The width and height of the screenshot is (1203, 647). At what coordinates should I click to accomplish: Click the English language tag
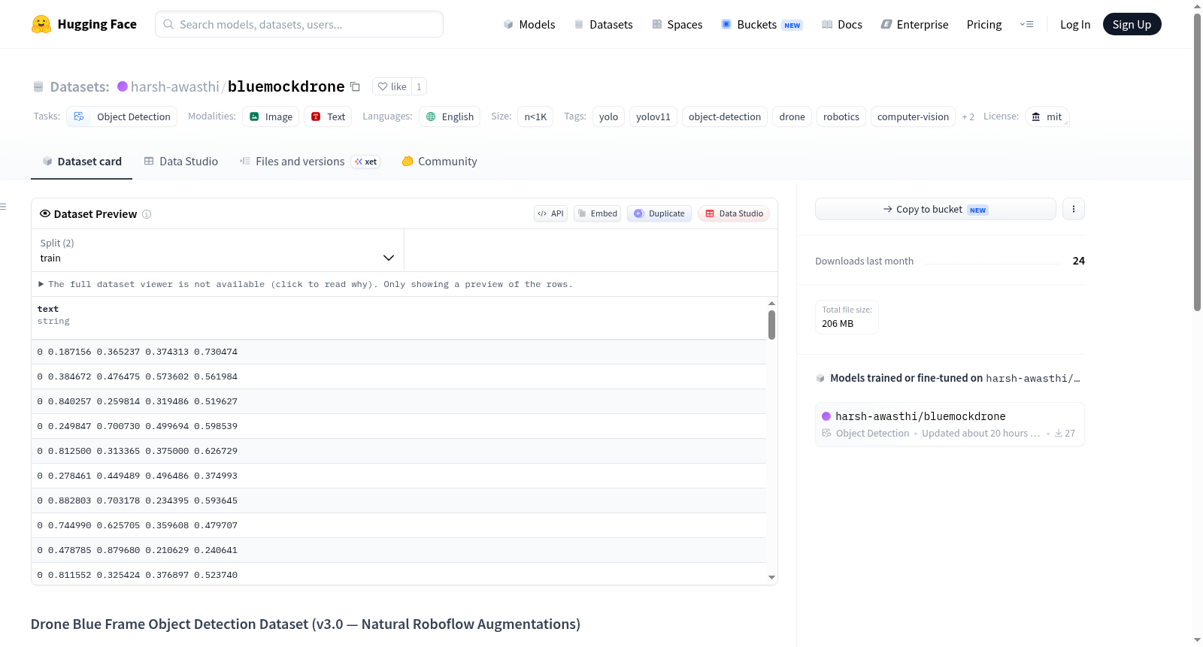click(x=450, y=116)
